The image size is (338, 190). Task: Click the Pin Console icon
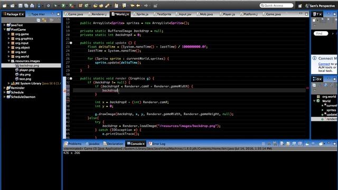(x=307, y=144)
